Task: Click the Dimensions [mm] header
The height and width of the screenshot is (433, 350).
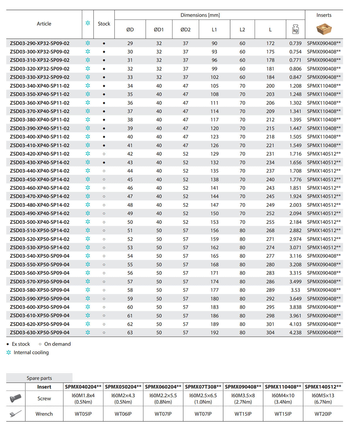Action: (x=200, y=15)
